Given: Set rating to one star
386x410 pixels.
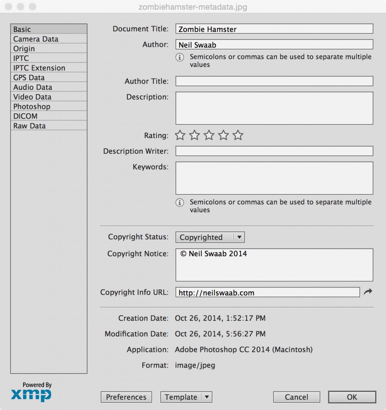Looking at the screenshot, I should 180,135.
